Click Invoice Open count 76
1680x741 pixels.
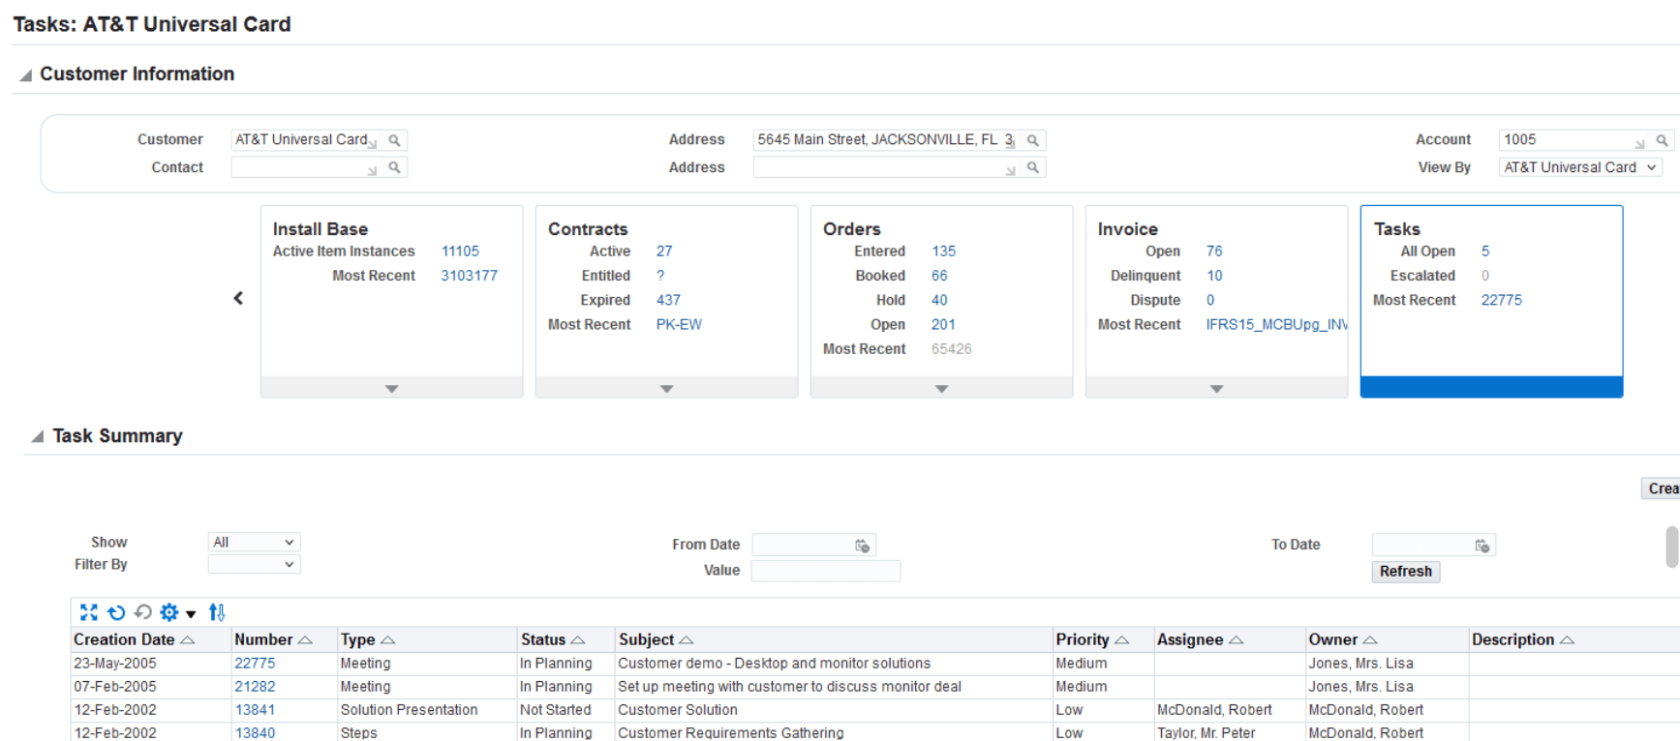(x=1214, y=252)
